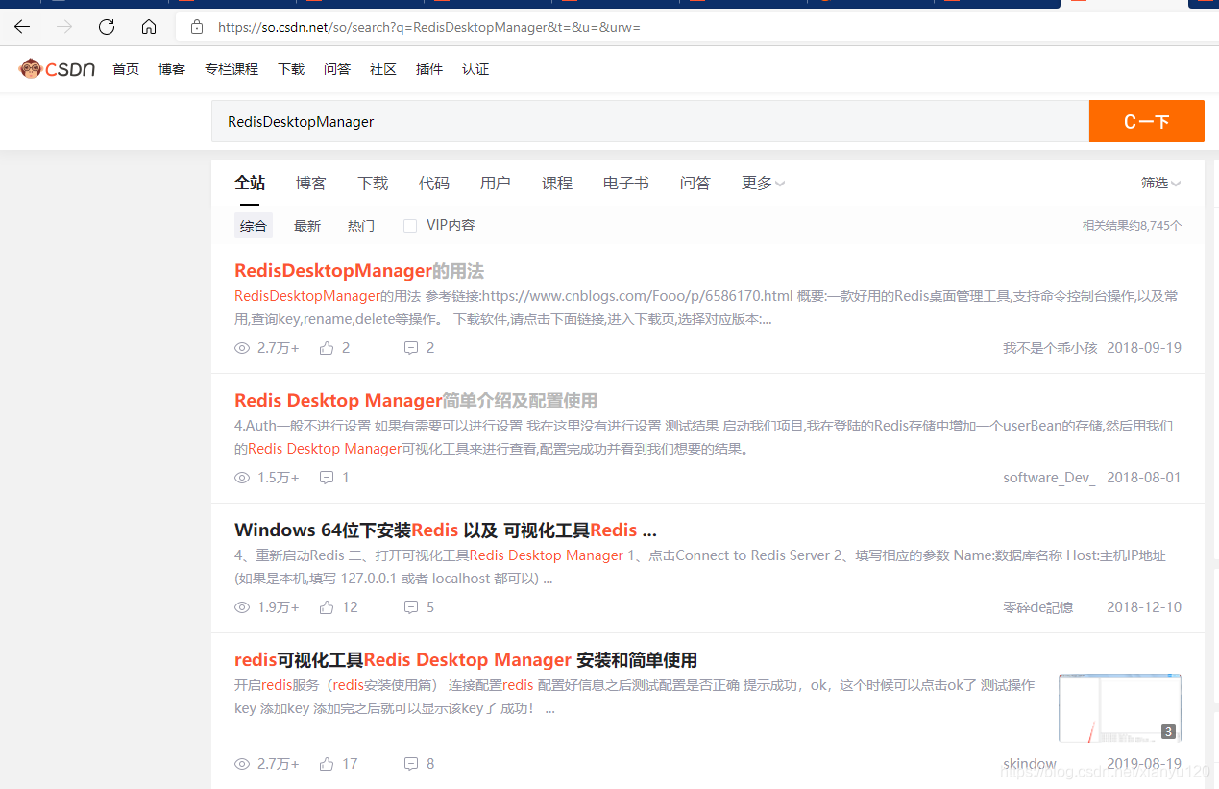Go back with the browser back arrow
Image resolution: width=1219 pixels, height=789 pixels.
22,27
